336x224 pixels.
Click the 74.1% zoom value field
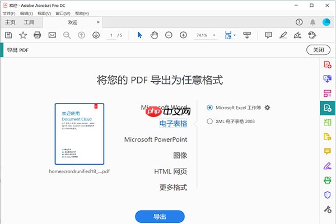pos(202,35)
